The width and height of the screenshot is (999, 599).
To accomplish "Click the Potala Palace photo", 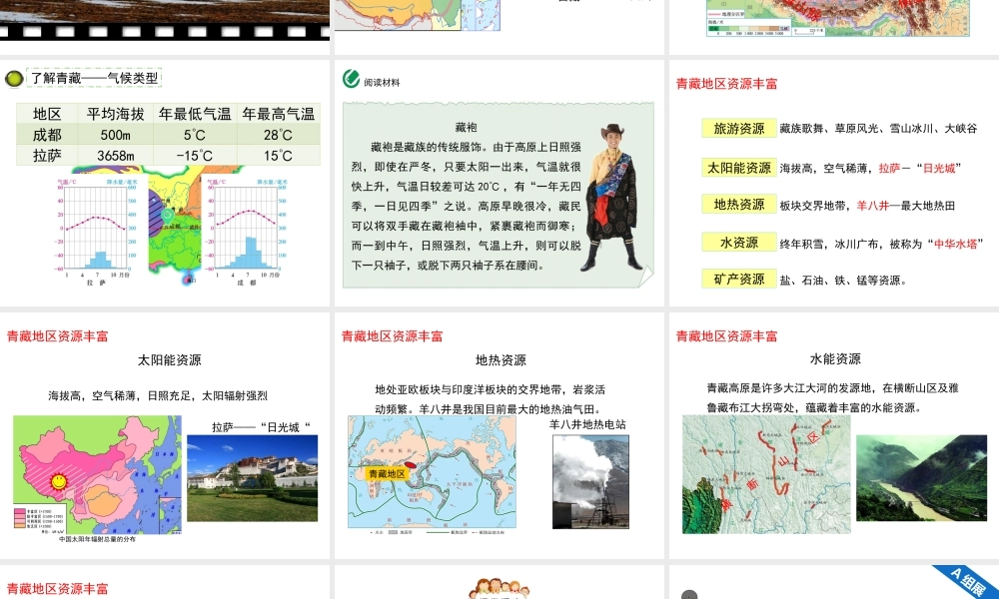I will [253, 478].
